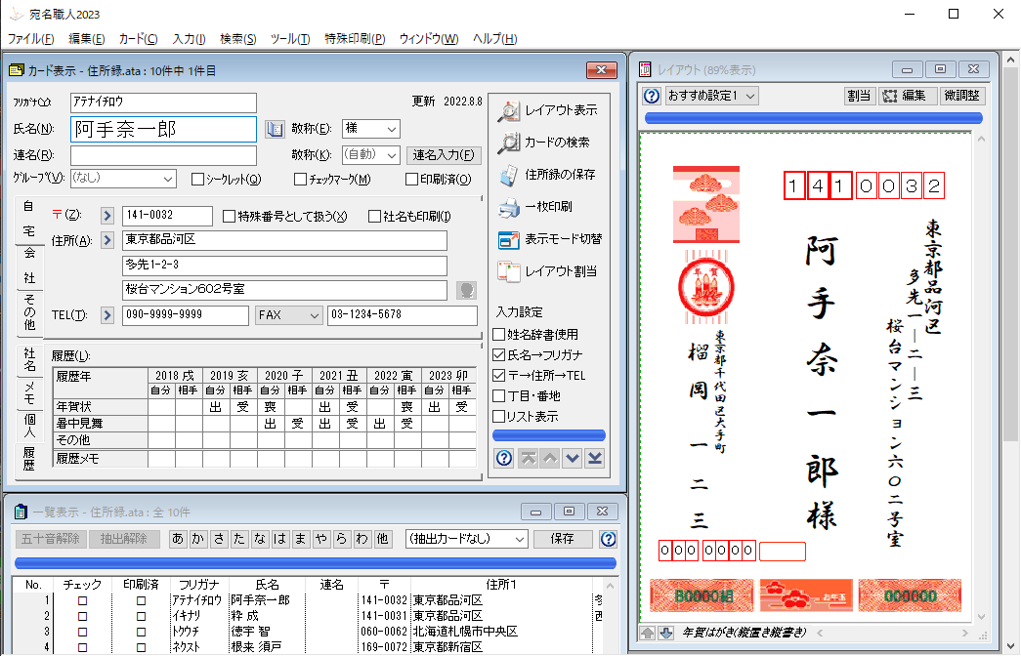1021x656 pixels.
Task: Click horizontal scrollbar in layout window
Action: point(892,633)
